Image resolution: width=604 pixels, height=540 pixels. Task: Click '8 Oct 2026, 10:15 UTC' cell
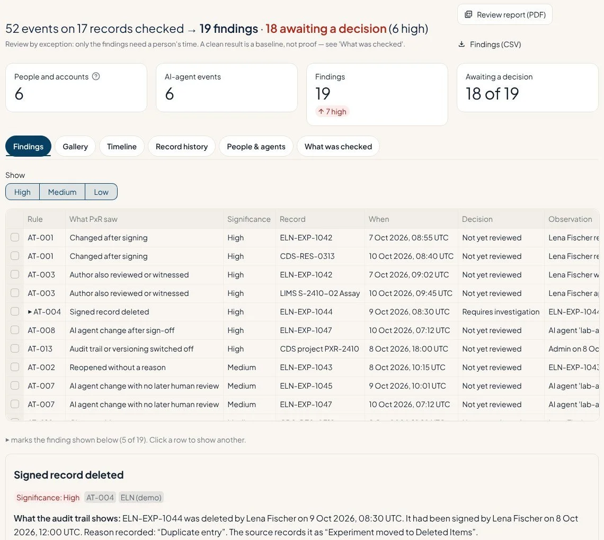pos(411,367)
